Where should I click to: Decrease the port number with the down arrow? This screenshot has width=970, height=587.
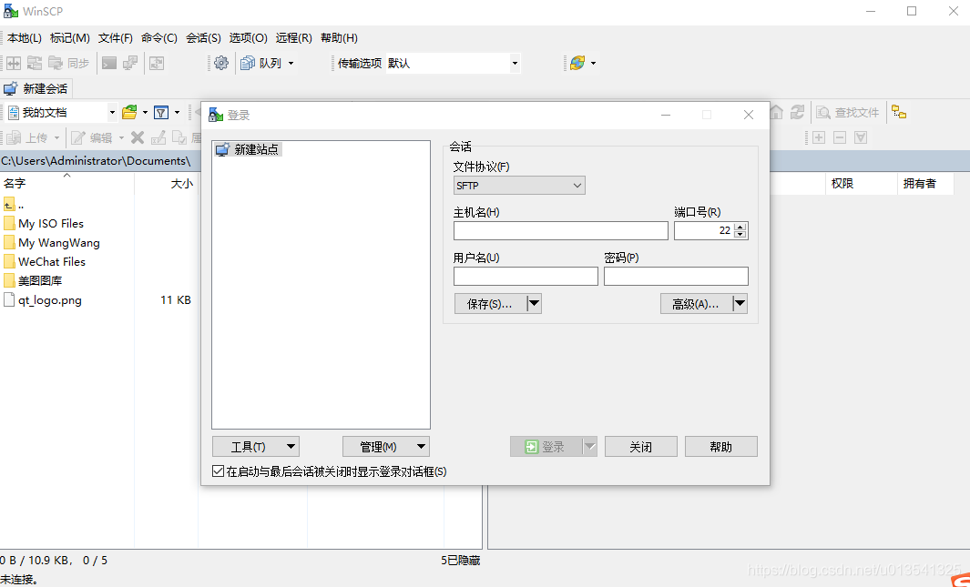coord(740,235)
